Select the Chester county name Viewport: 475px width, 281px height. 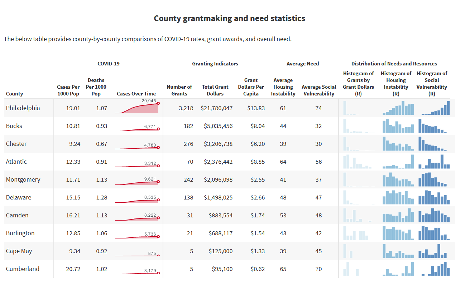(16, 144)
